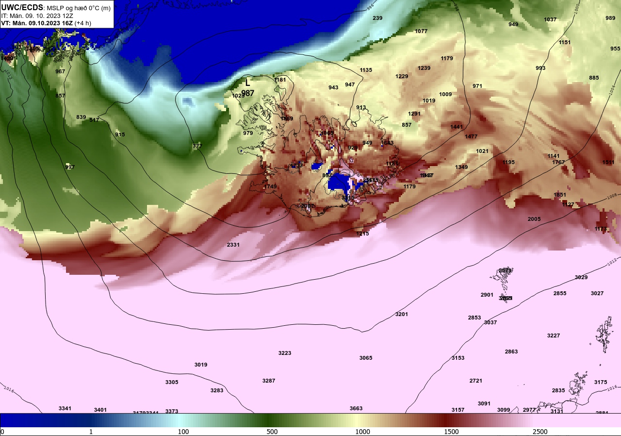Select the '1151' height value
This screenshot has width=621, height=436.
[x=565, y=42]
